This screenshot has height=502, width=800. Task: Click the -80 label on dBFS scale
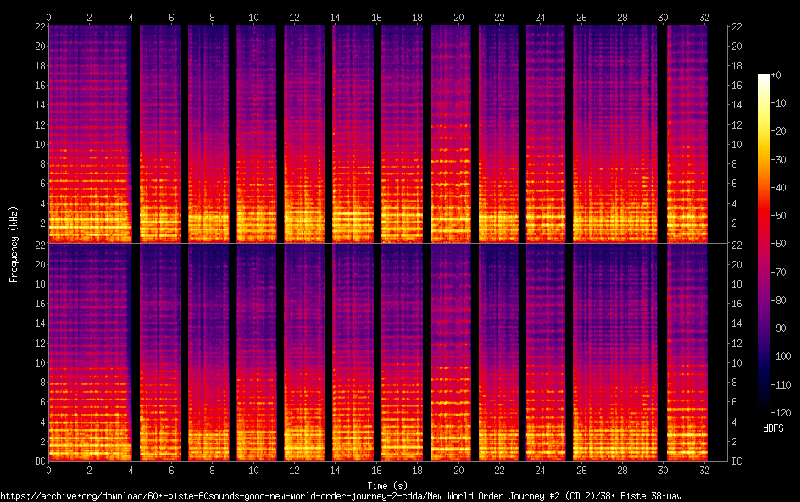(x=779, y=301)
